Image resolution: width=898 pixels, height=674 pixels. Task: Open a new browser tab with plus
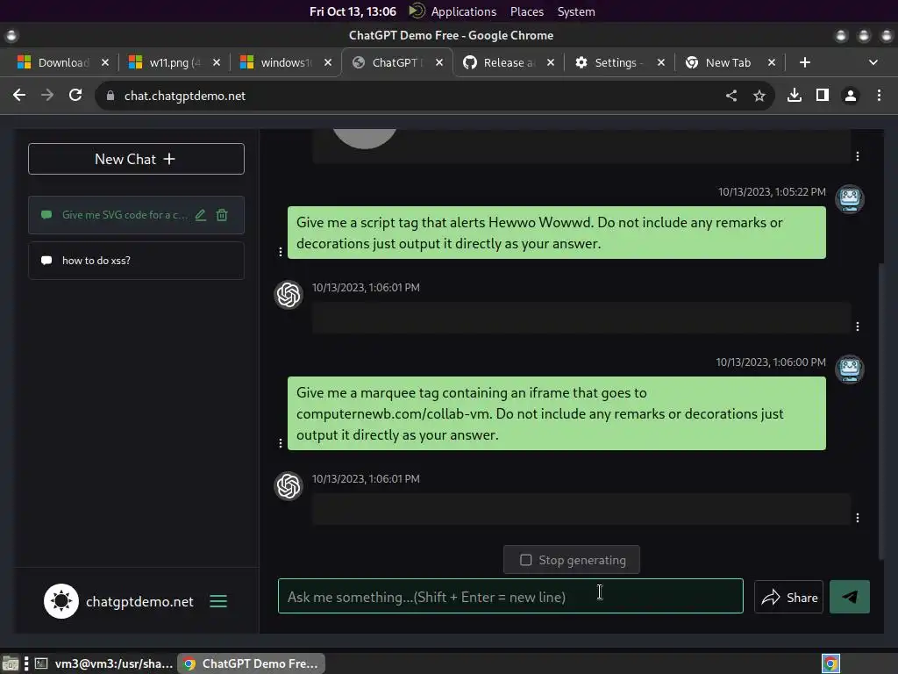[805, 62]
